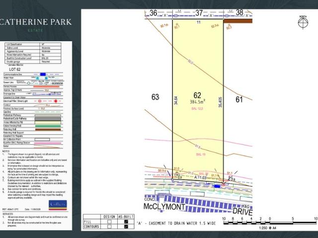Click the white Bin Collection Point legend box
The width and height of the screenshot is (318, 238).
[x=42, y=139]
